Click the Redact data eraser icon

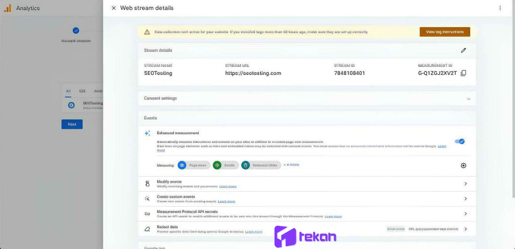[x=147, y=229]
